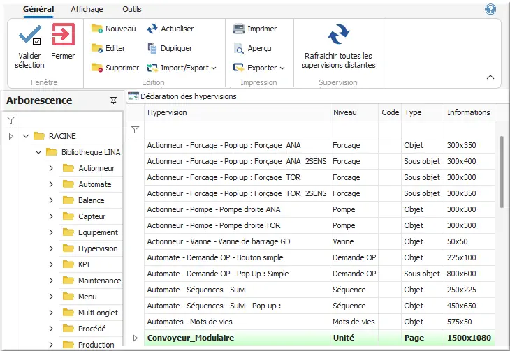Click the Editer folder icon
510x351 pixels.
97,48
